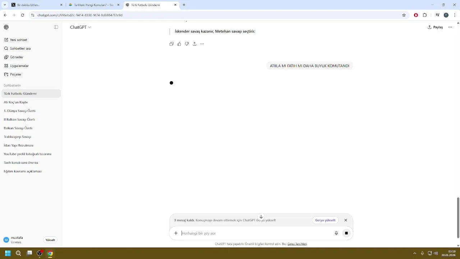The image size is (460, 259).
Task: Switch to the 'Bir dakika lütfen...' tab
Action: click(37, 5)
